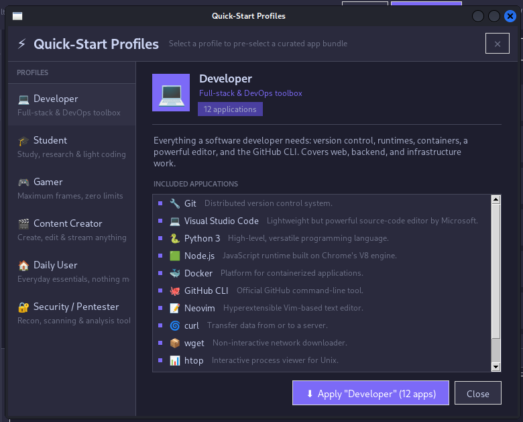The image size is (523, 422).
Task: Click the Git wrench icon
Action: click(175, 203)
